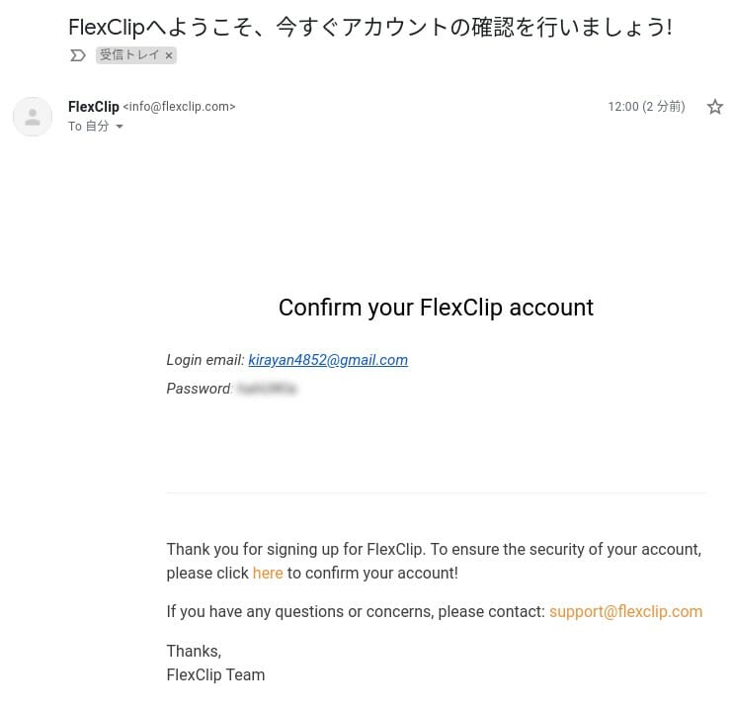The width and height of the screenshot is (733, 714).
Task: Select the info@flexclip.com sender address
Action: pos(179,107)
